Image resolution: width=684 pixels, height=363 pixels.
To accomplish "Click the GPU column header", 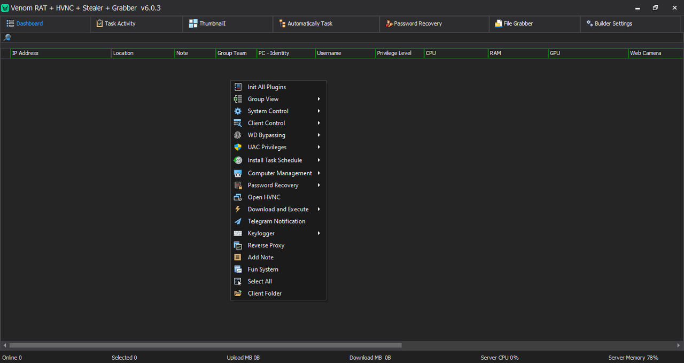I will click(588, 53).
